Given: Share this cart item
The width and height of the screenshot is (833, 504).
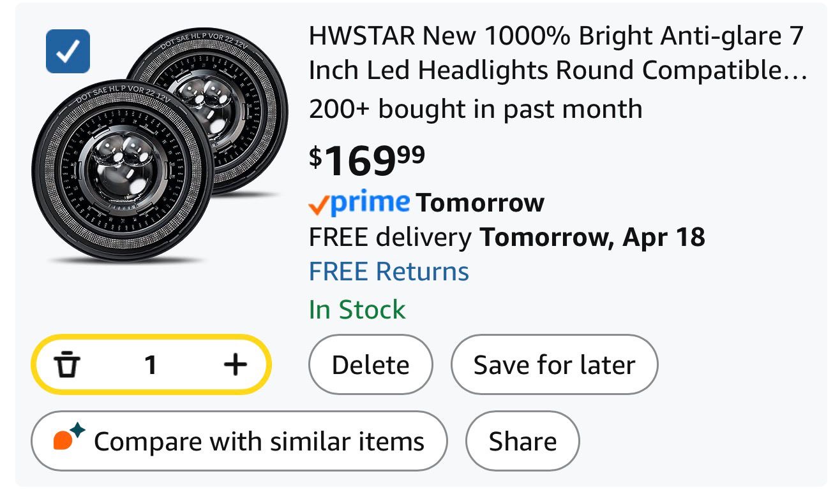Looking at the screenshot, I should [522, 441].
